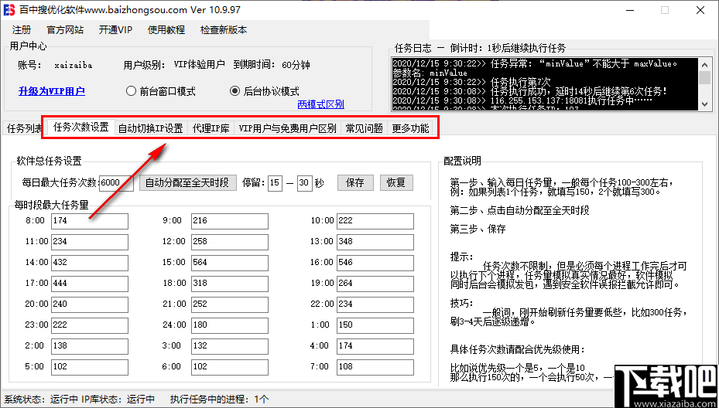Click the 8:00 task count field

[90, 221]
